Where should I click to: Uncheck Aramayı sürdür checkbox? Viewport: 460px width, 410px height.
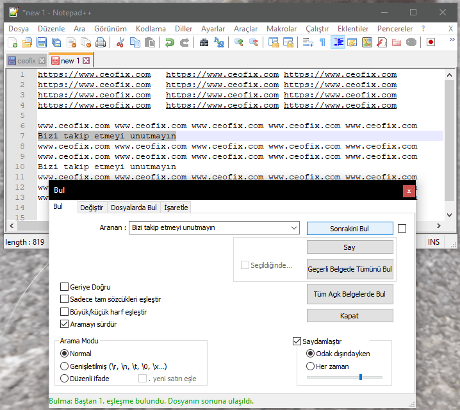pos(64,324)
